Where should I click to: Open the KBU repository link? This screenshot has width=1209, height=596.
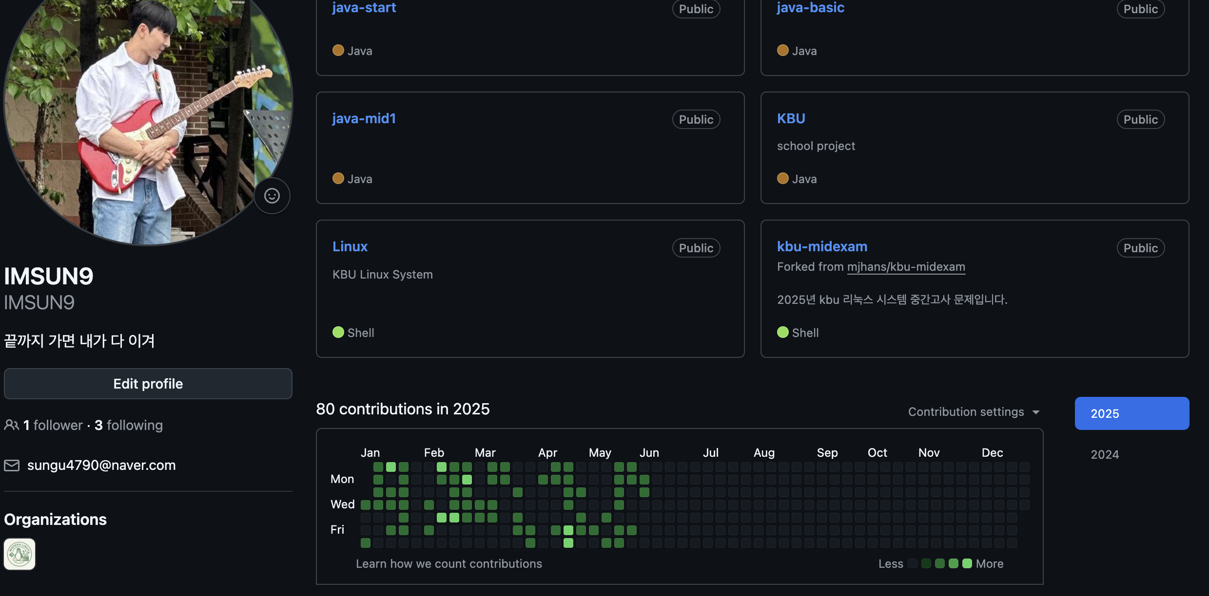pyautogui.click(x=791, y=118)
